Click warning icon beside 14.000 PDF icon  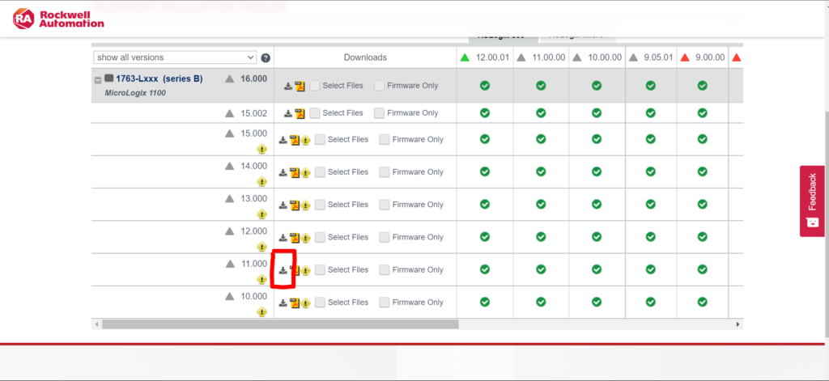pos(305,173)
